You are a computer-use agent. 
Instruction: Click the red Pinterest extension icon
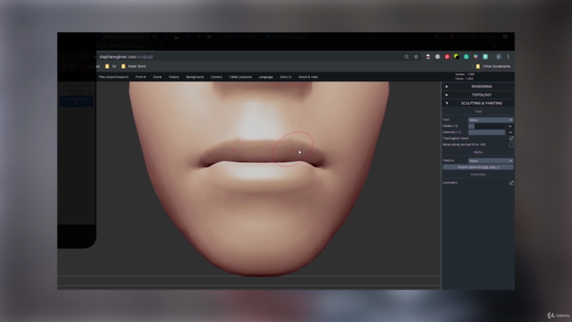pos(447,57)
